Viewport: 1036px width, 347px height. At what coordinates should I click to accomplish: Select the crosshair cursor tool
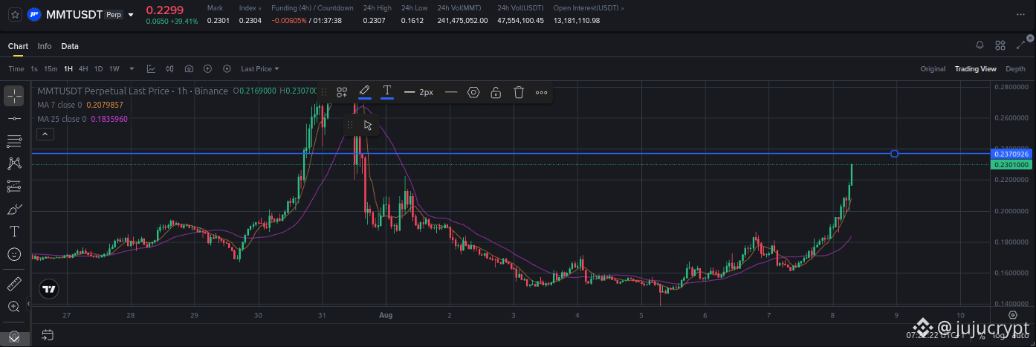tap(14, 96)
